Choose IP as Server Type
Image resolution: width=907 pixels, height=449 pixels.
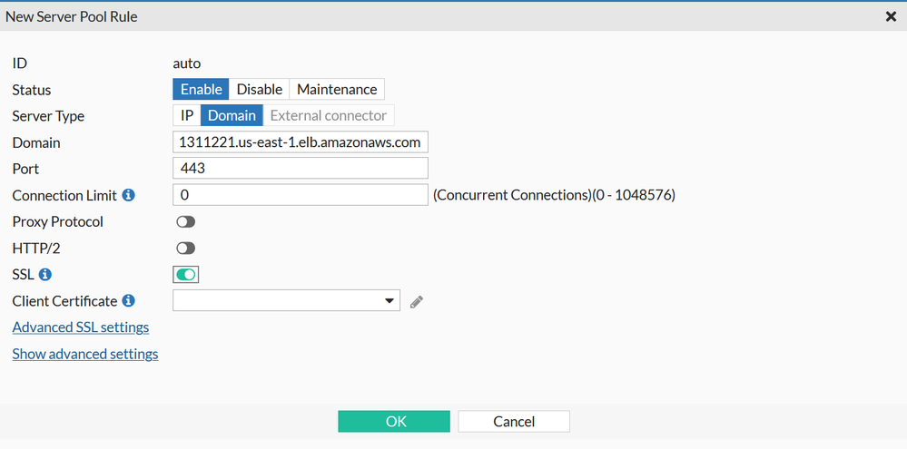(x=186, y=115)
